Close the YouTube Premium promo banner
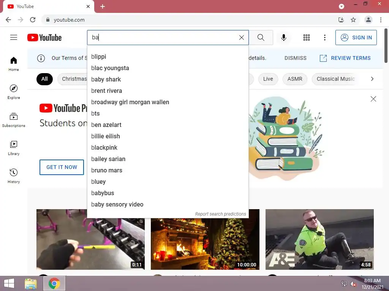This screenshot has width=389, height=291. click(x=373, y=99)
